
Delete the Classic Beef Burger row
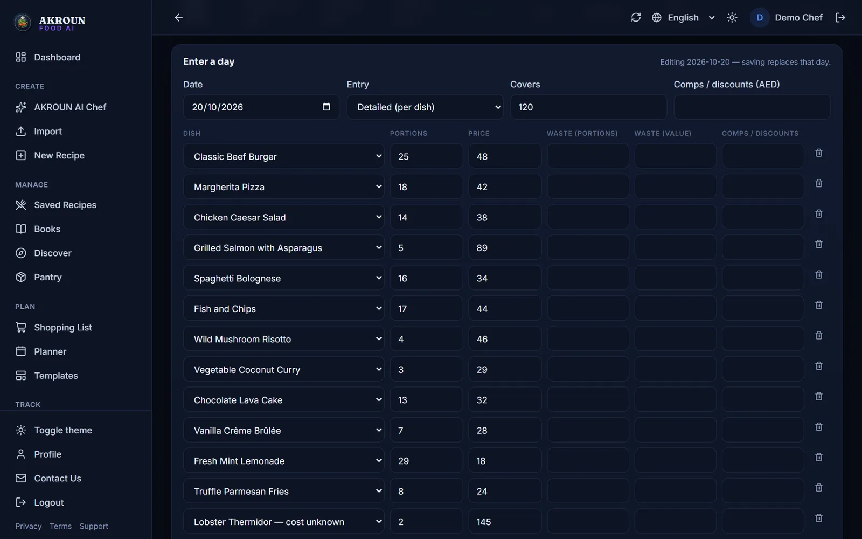(818, 153)
